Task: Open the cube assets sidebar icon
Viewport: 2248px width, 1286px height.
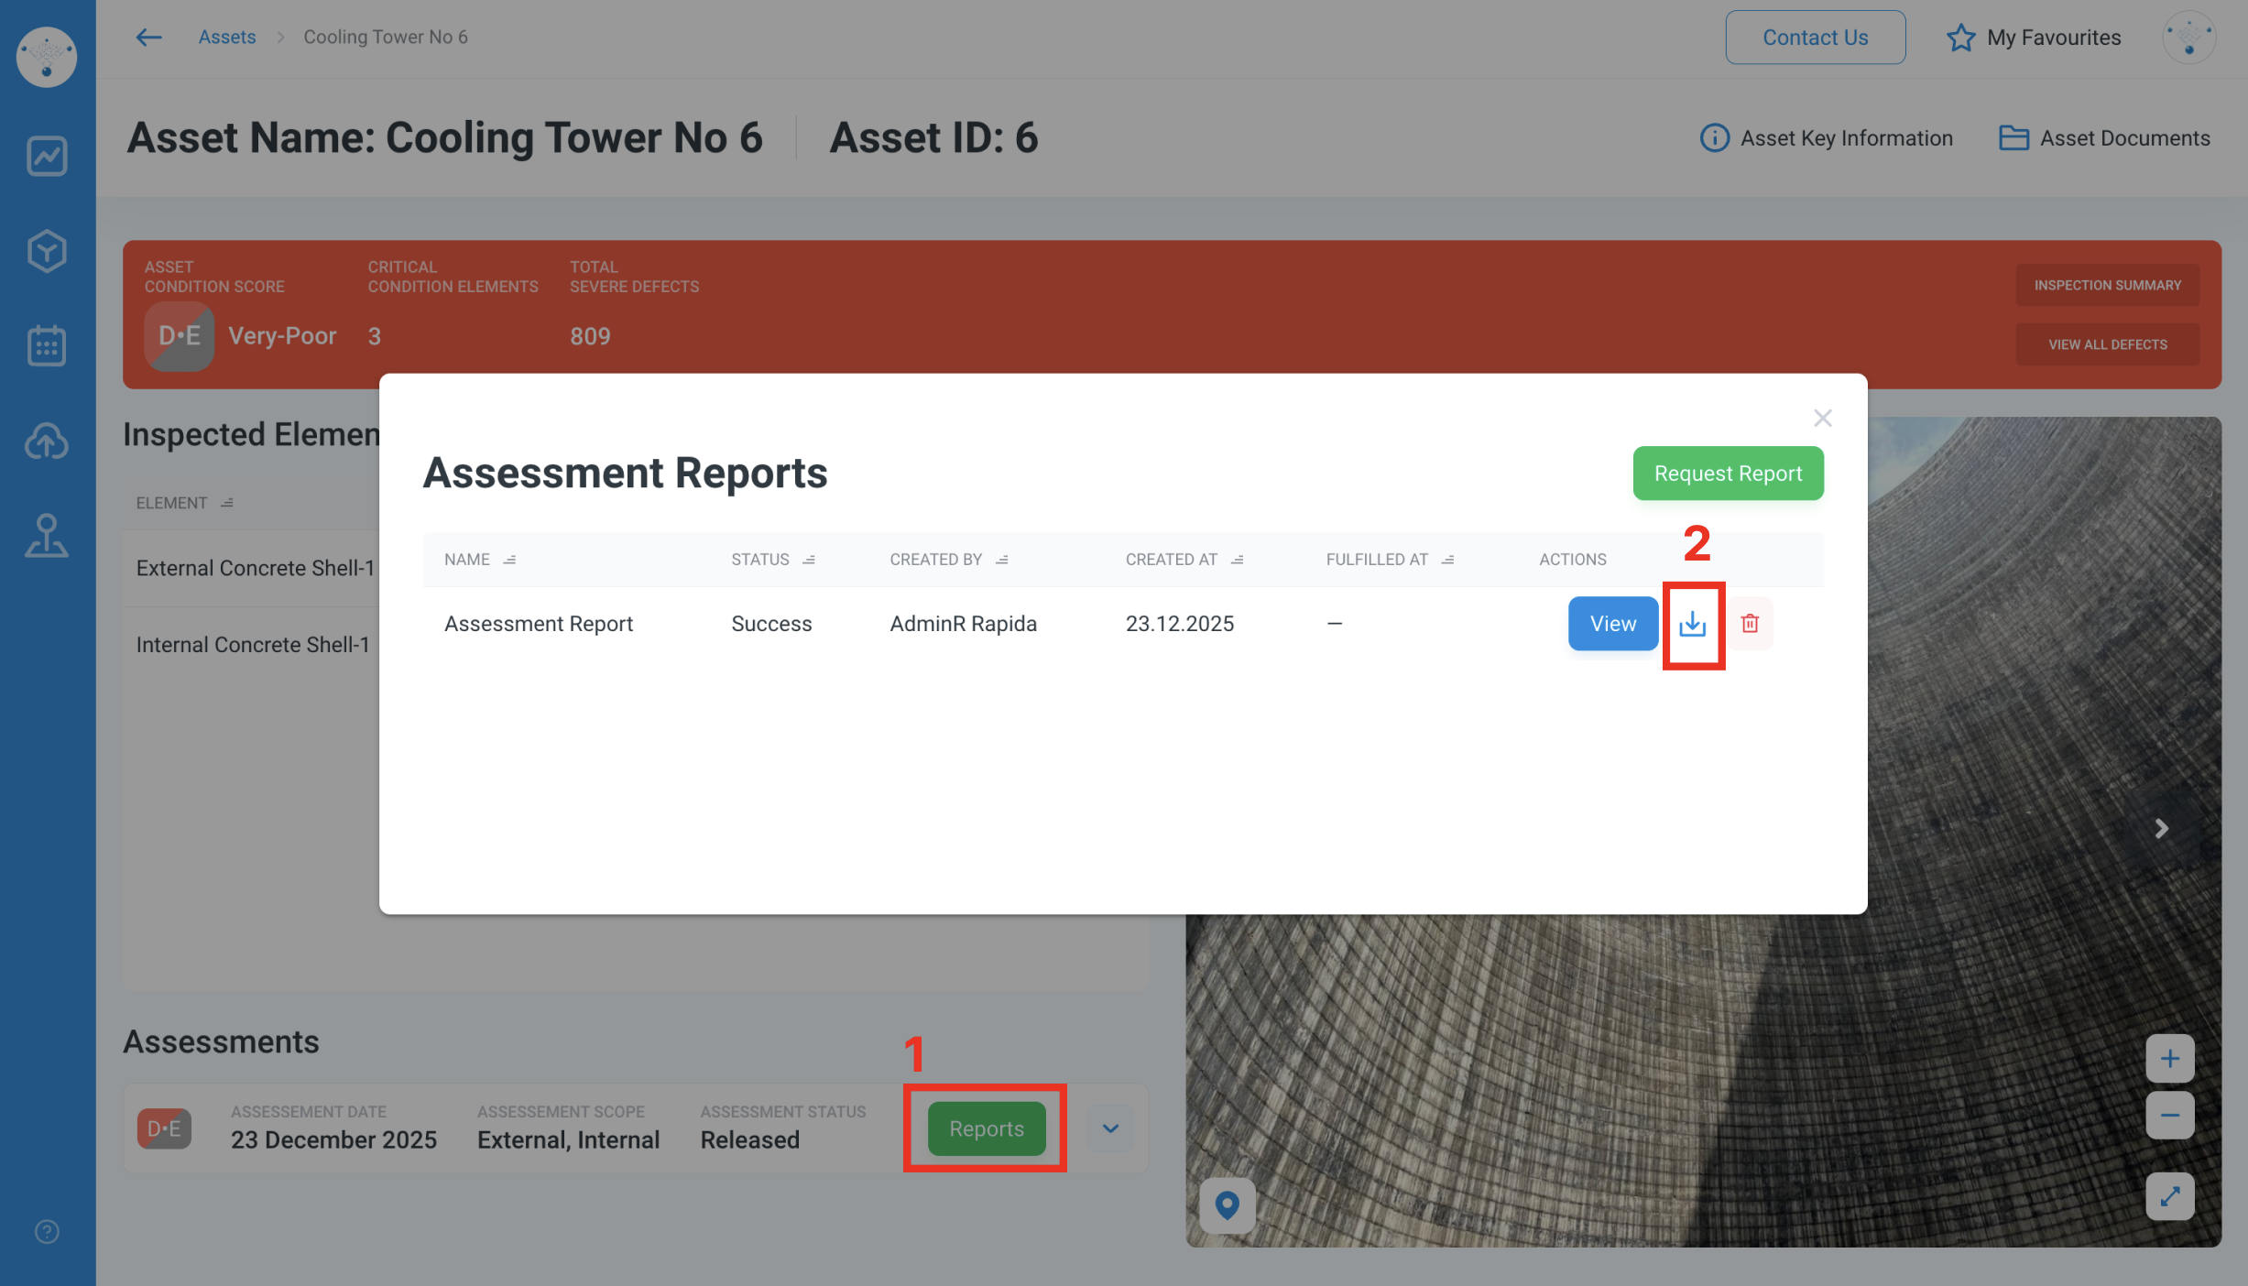Action: pyautogui.click(x=47, y=251)
